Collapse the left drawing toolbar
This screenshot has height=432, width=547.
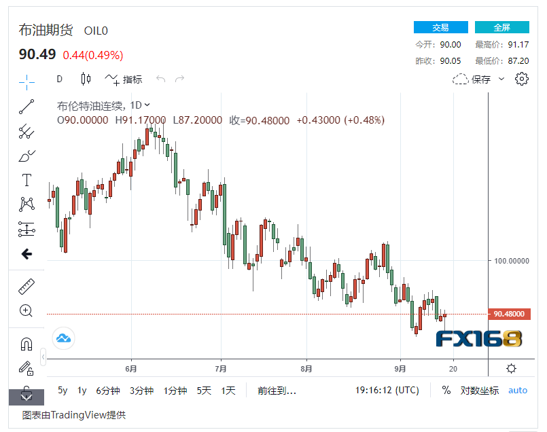[43, 357]
